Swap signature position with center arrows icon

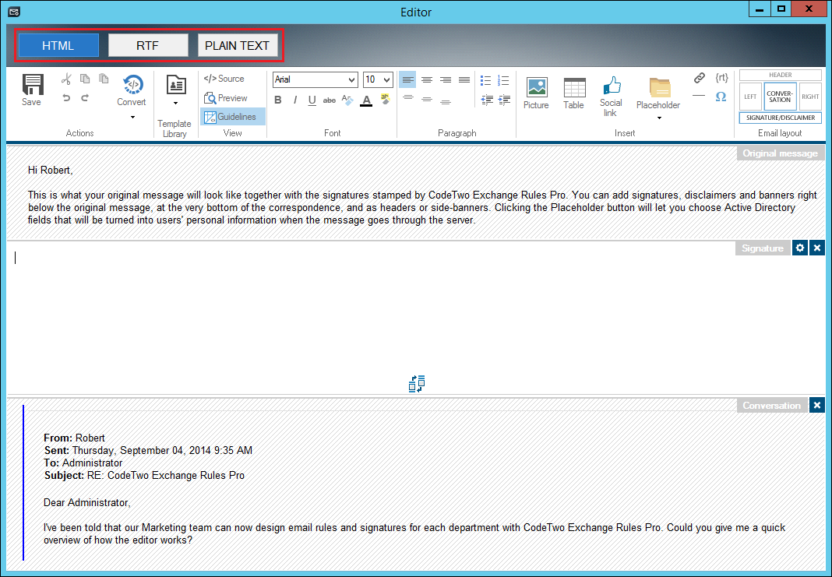coord(417,383)
